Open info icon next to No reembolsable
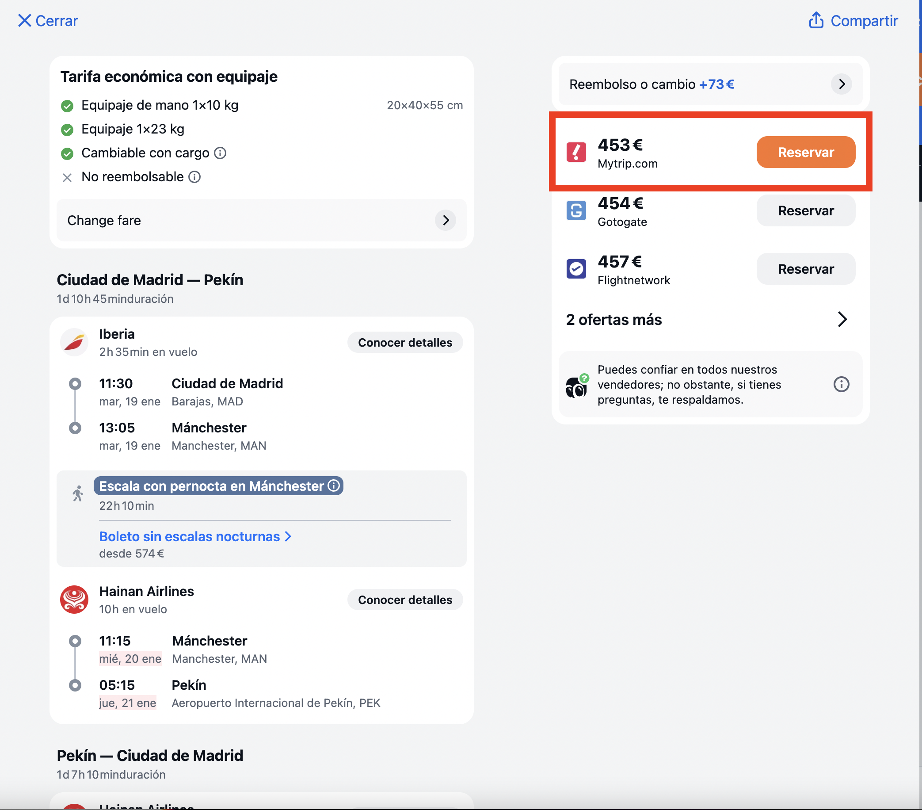 tap(194, 177)
